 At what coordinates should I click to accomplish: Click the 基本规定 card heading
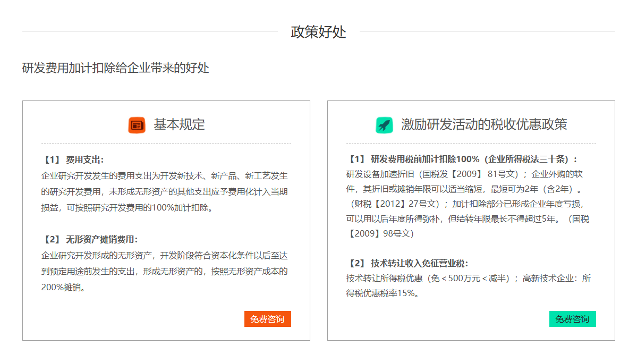click(x=179, y=125)
